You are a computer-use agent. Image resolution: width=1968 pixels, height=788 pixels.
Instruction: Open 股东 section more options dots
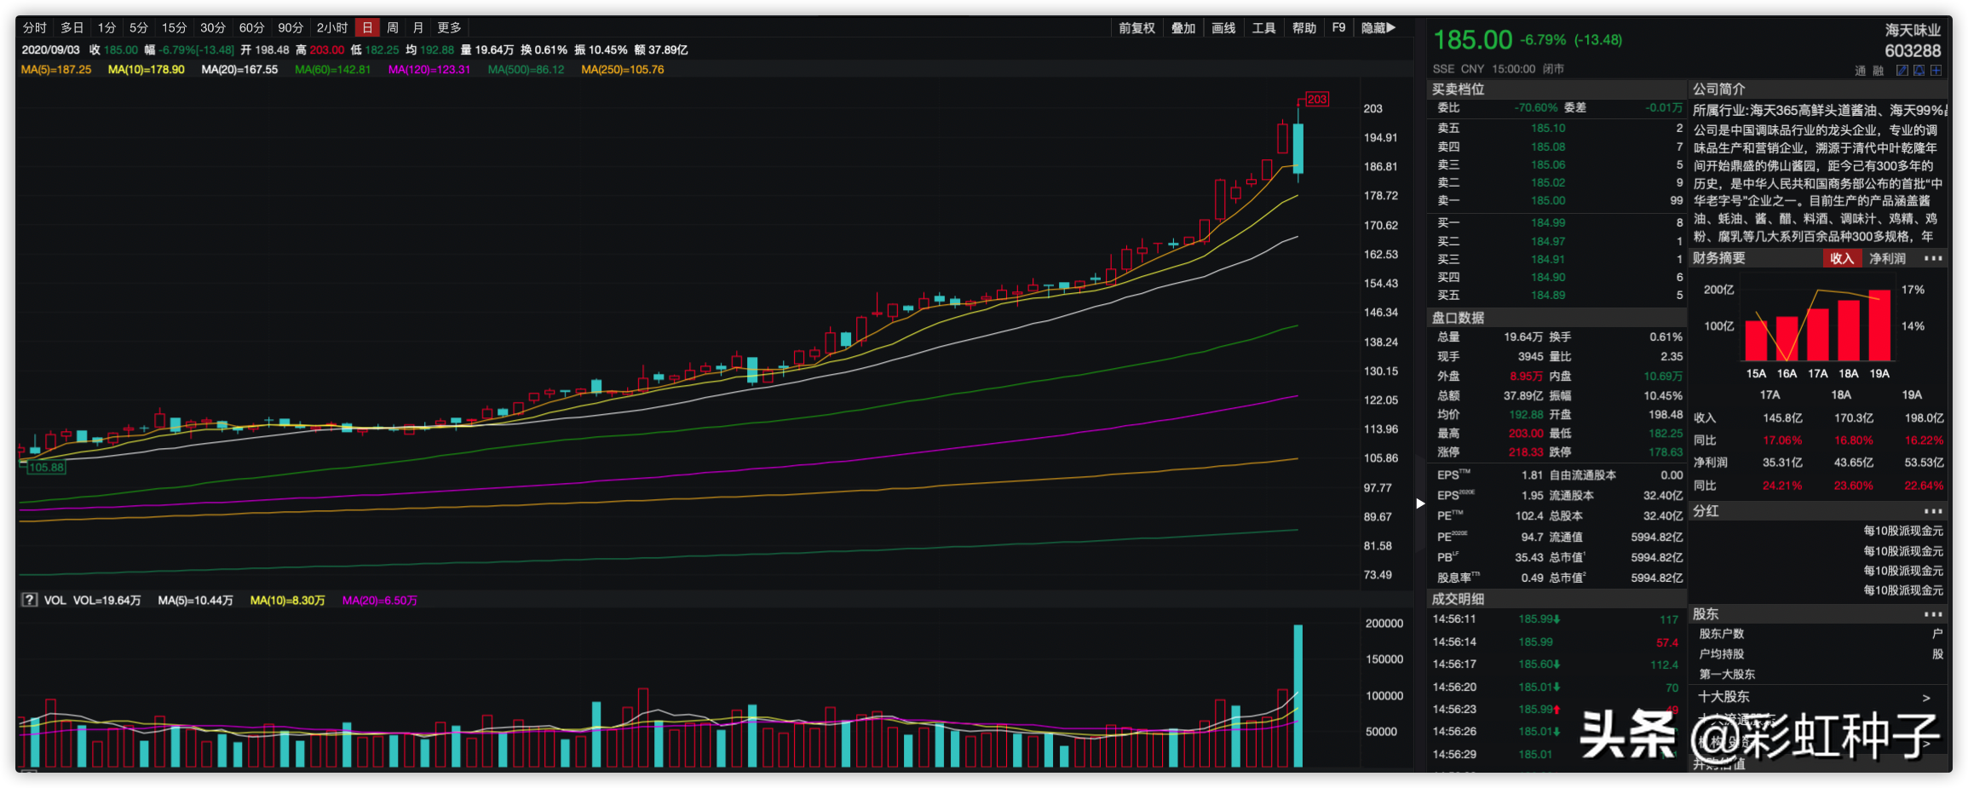point(1933,614)
